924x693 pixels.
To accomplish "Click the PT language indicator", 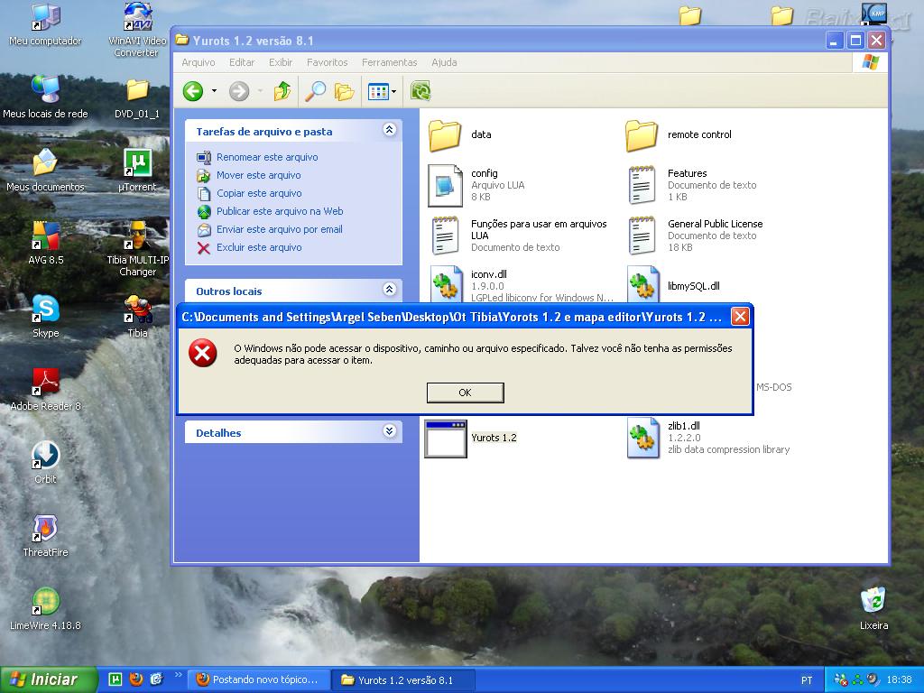I will (x=807, y=680).
